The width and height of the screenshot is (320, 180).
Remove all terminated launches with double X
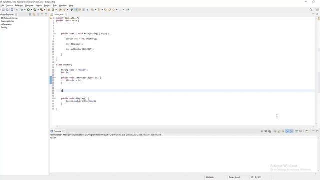click(x=270, y=131)
